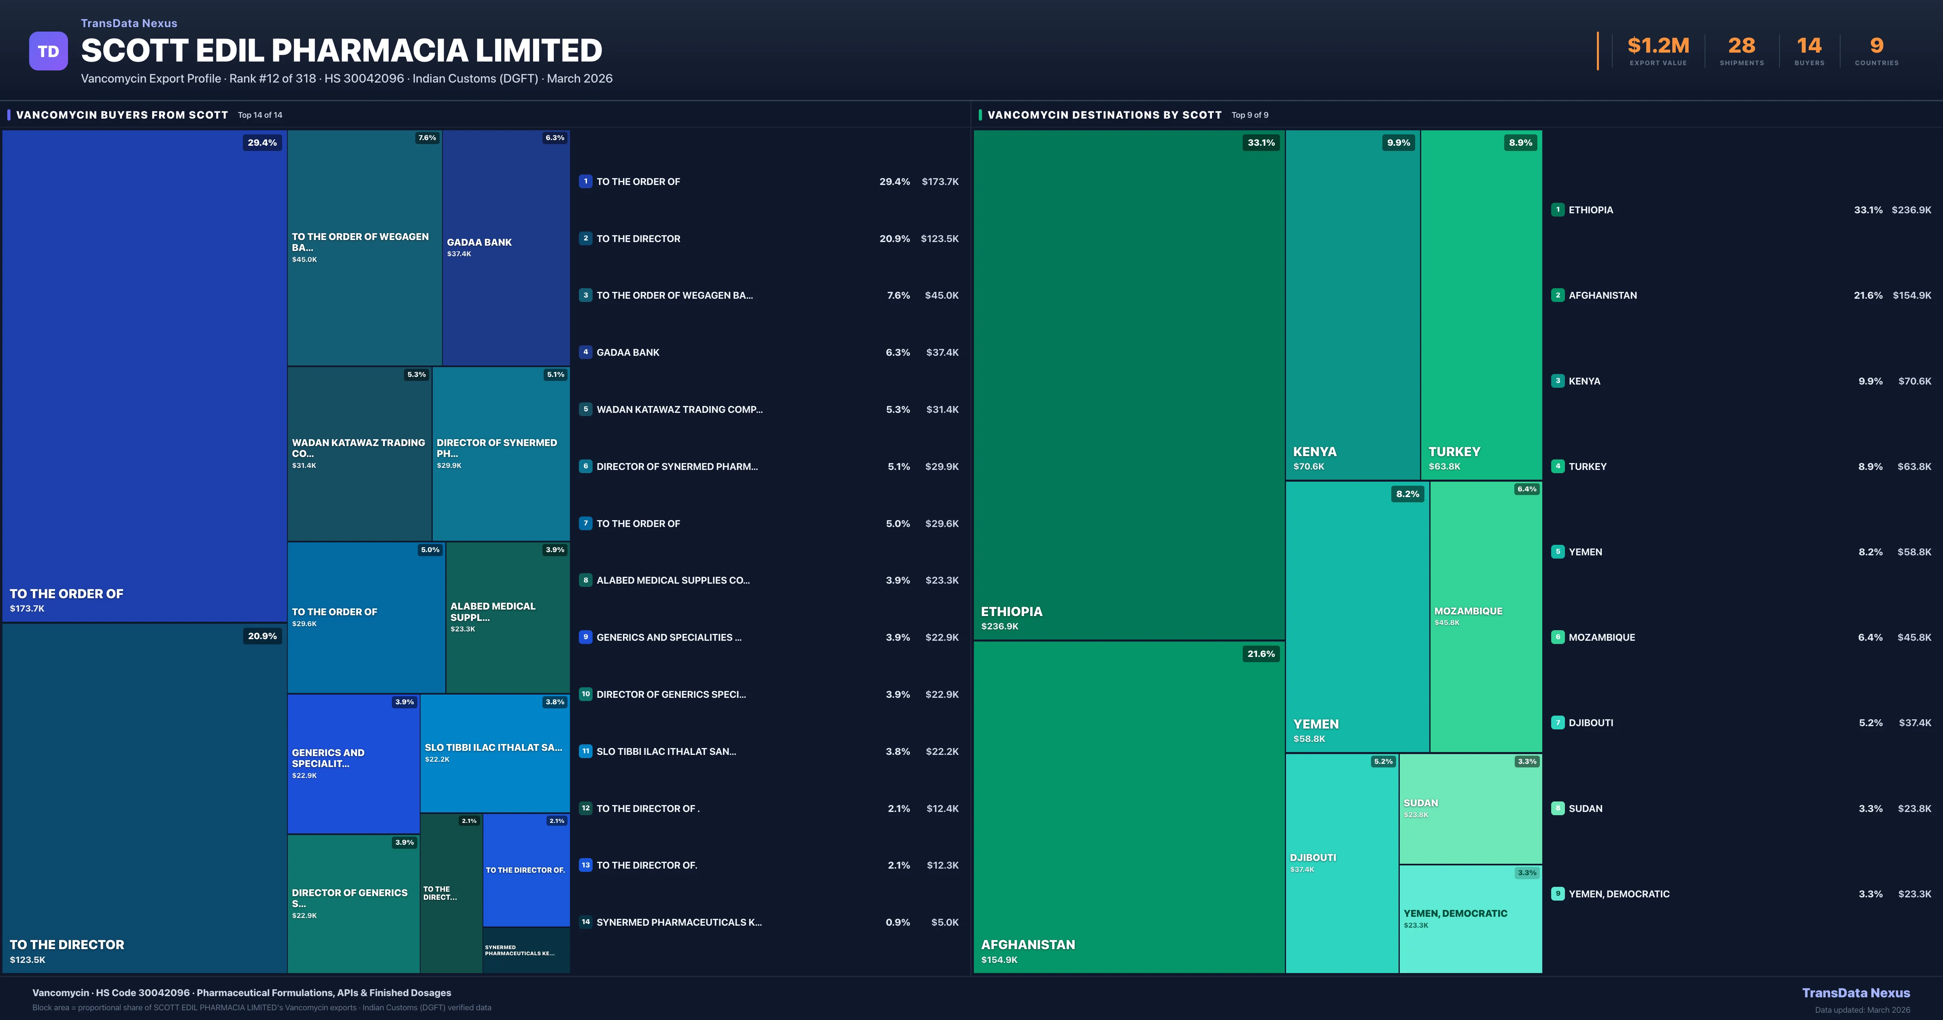The image size is (1943, 1020).
Task: Select the rank 1 badge beside TO THE ORDER OF
Action: [585, 181]
